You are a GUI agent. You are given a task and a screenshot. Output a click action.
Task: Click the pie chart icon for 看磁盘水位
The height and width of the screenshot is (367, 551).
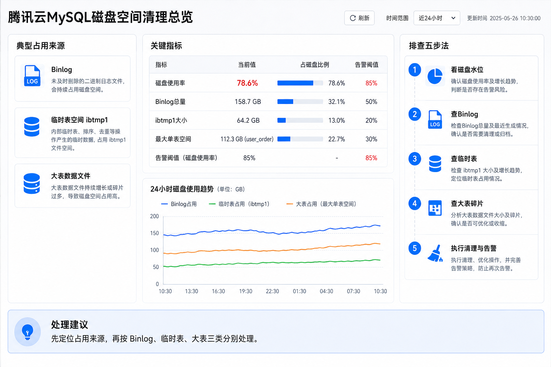(435, 76)
